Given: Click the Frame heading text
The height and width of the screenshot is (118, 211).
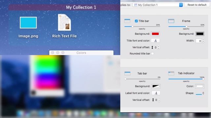Looking at the screenshot, I should (186, 21).
